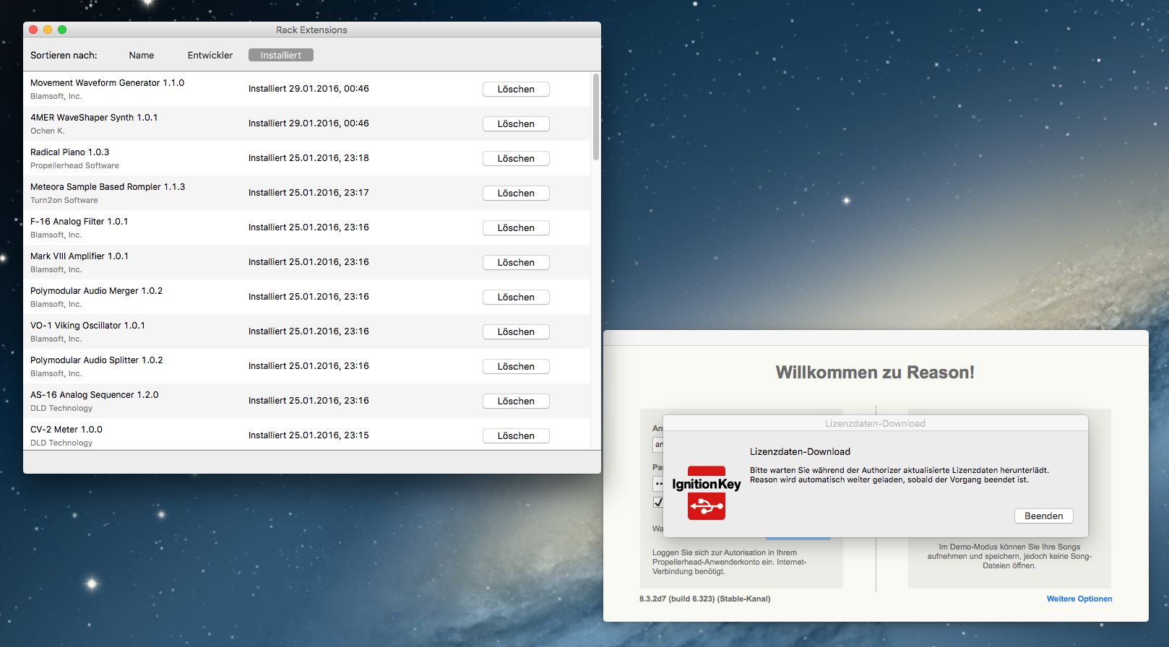1169x647 pixels.
Task: Delete F-16 Analog Filter extension
Action: coord(516,228)
